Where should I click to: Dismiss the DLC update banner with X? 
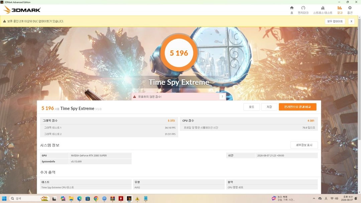pyautogui.click(x=351, y=21)
